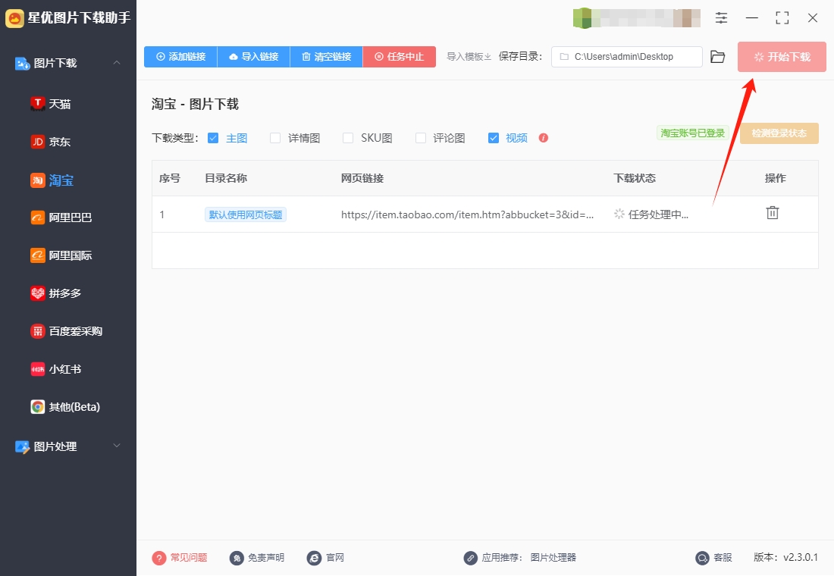
Task: Click the 下载状态 column header
Action: pos(635,178)
